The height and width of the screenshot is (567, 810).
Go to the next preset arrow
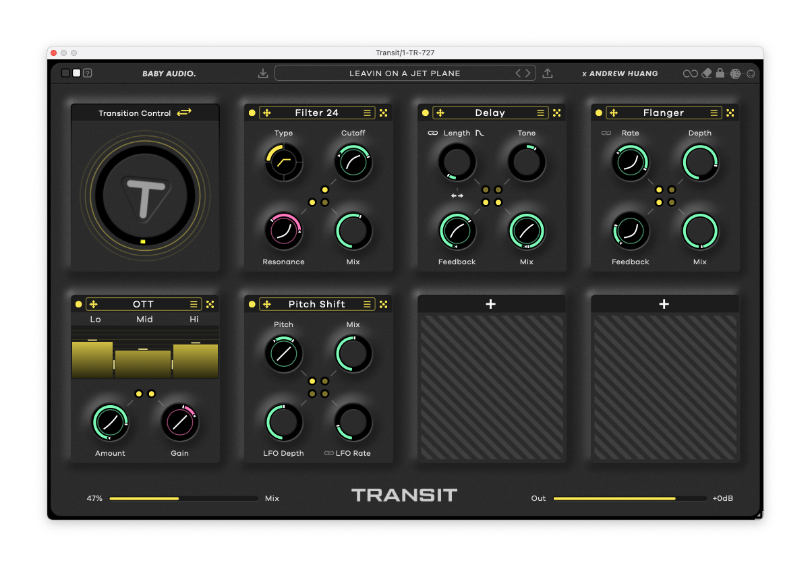click(x=528, y=73)
